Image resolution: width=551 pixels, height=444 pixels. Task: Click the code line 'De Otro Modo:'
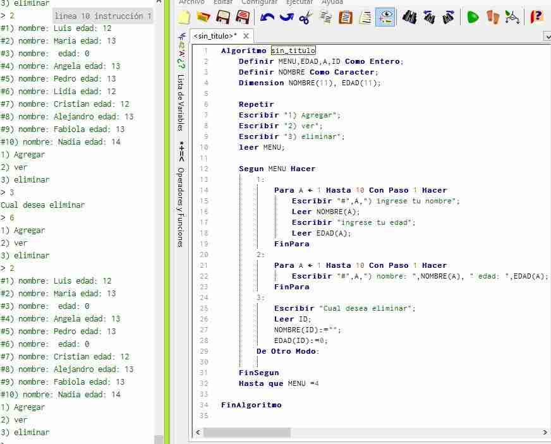[x=288, y=351]
